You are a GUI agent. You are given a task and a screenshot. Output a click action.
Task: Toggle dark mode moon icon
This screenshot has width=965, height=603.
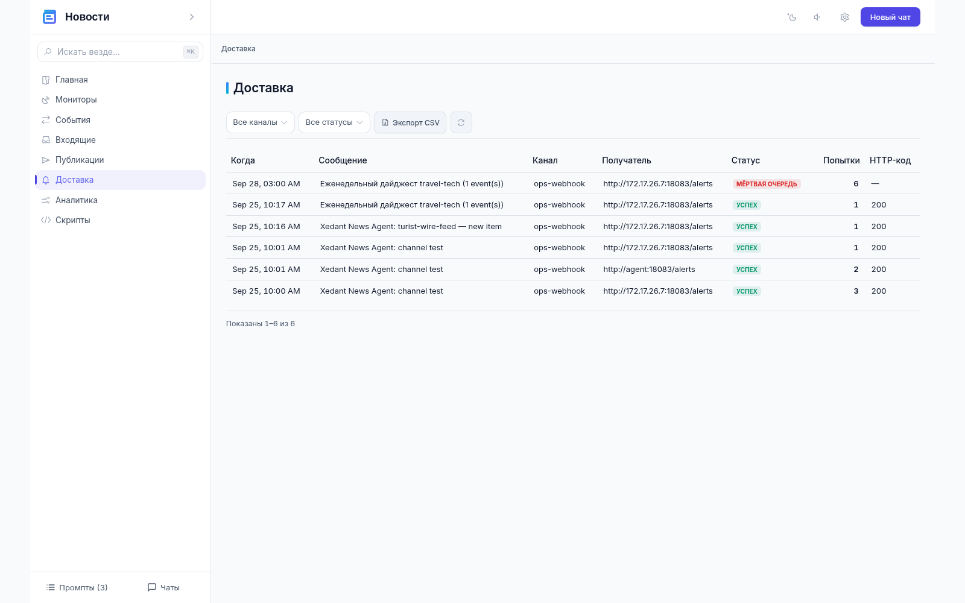(x=792, y=17)
